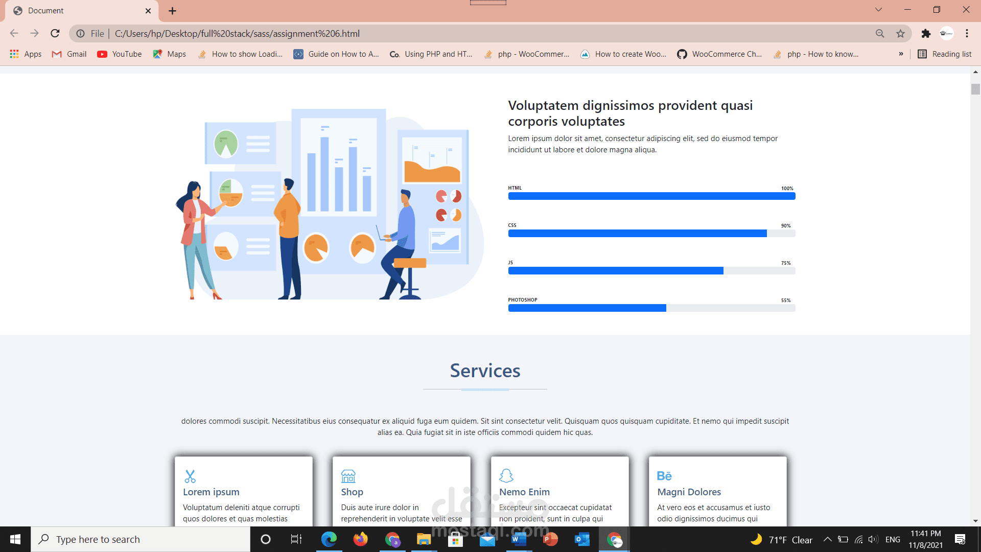Open the YouTube bookmark
Viewport: 981px width, 552px height.
tap(119, 54)
